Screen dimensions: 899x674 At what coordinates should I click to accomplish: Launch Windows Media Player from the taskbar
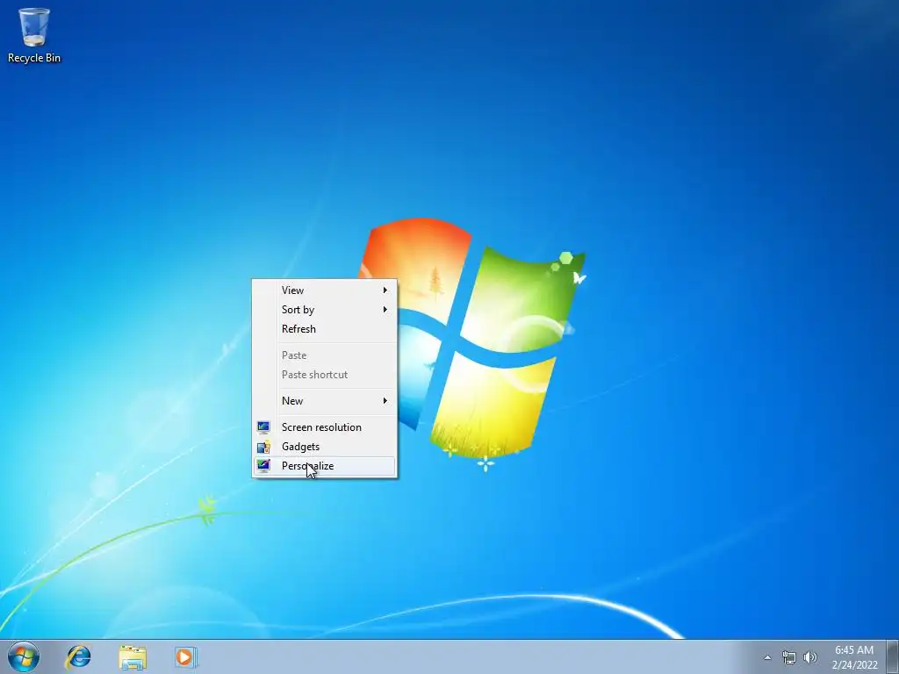point(186,656)
